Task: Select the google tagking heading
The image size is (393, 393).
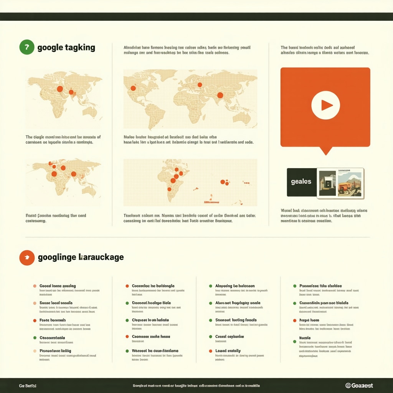Action: coord(66,47)
